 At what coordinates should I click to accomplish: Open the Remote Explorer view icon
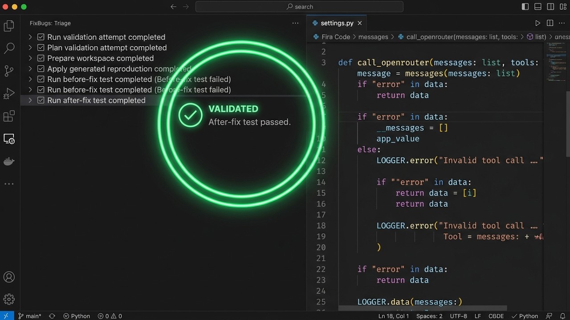(9, 139)
